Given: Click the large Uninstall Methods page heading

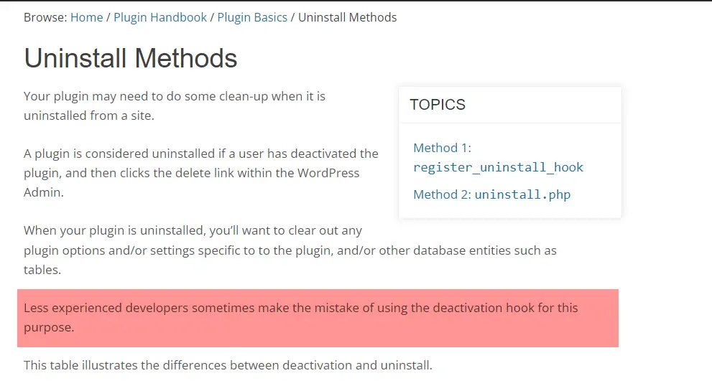Looking at the screenshot, I should (x=131, y=58).
